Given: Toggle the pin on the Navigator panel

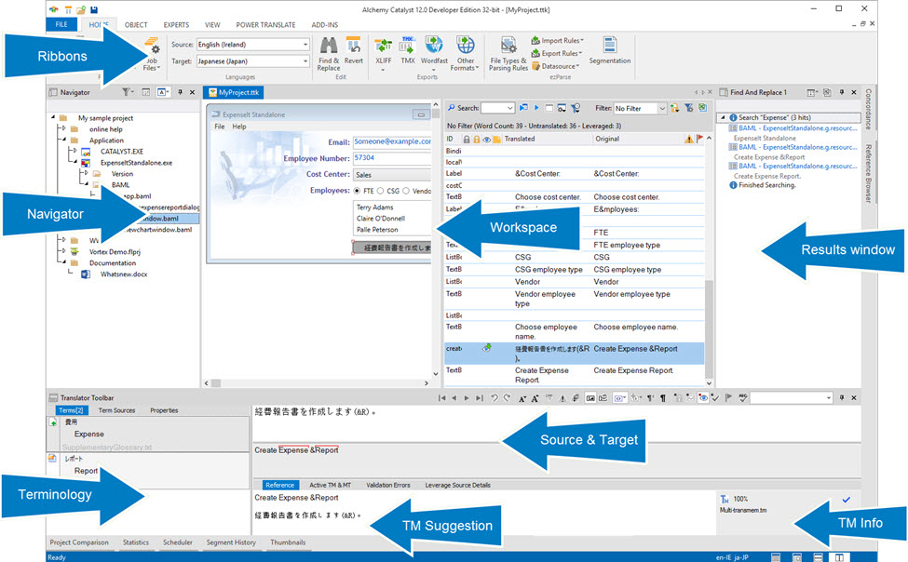Looking at the screenshot, I should 180,92.
